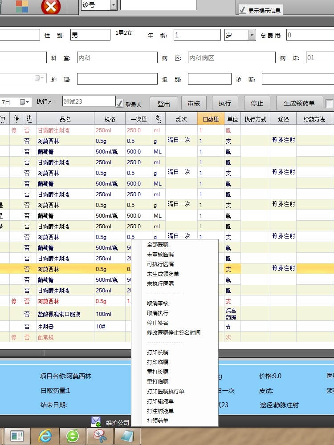Click the 病区 field showing 内科病区
This screenshot has height=445, width=334.
point(232,57)
